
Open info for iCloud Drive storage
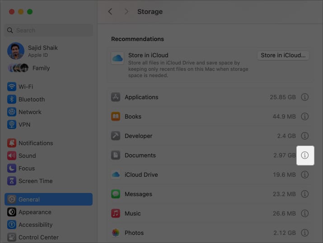[304, 174]
